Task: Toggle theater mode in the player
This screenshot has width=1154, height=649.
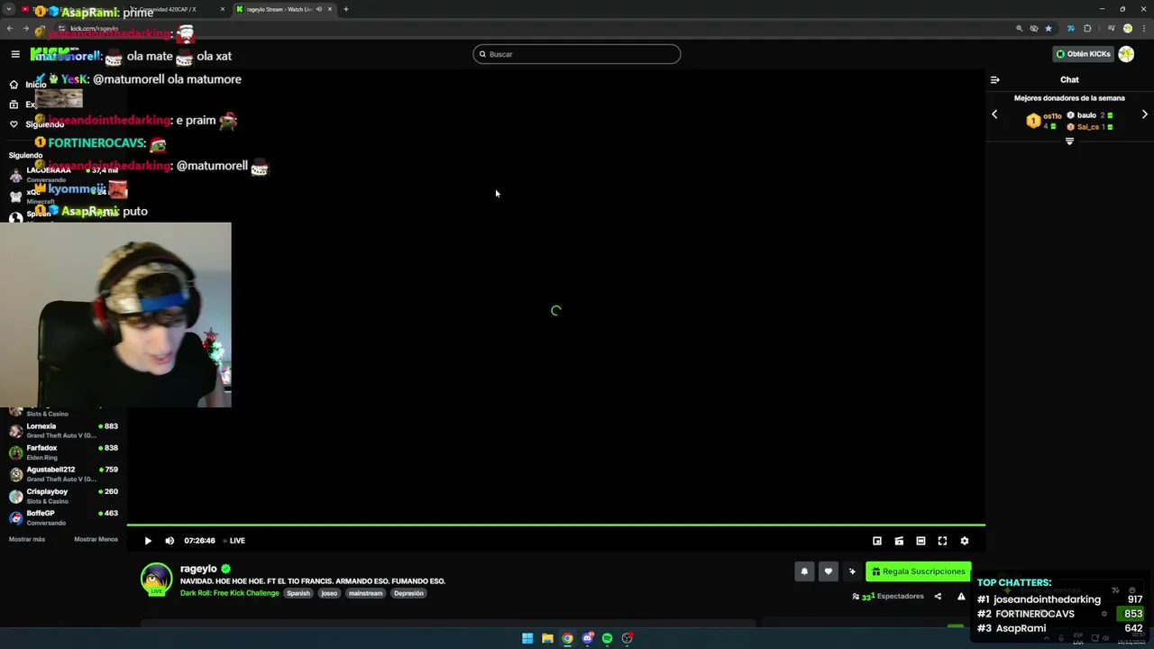Action: [920, 541]
